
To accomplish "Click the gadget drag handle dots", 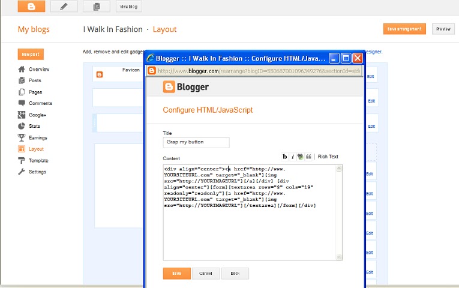I will pyautogui.click(x=95, y=123).
